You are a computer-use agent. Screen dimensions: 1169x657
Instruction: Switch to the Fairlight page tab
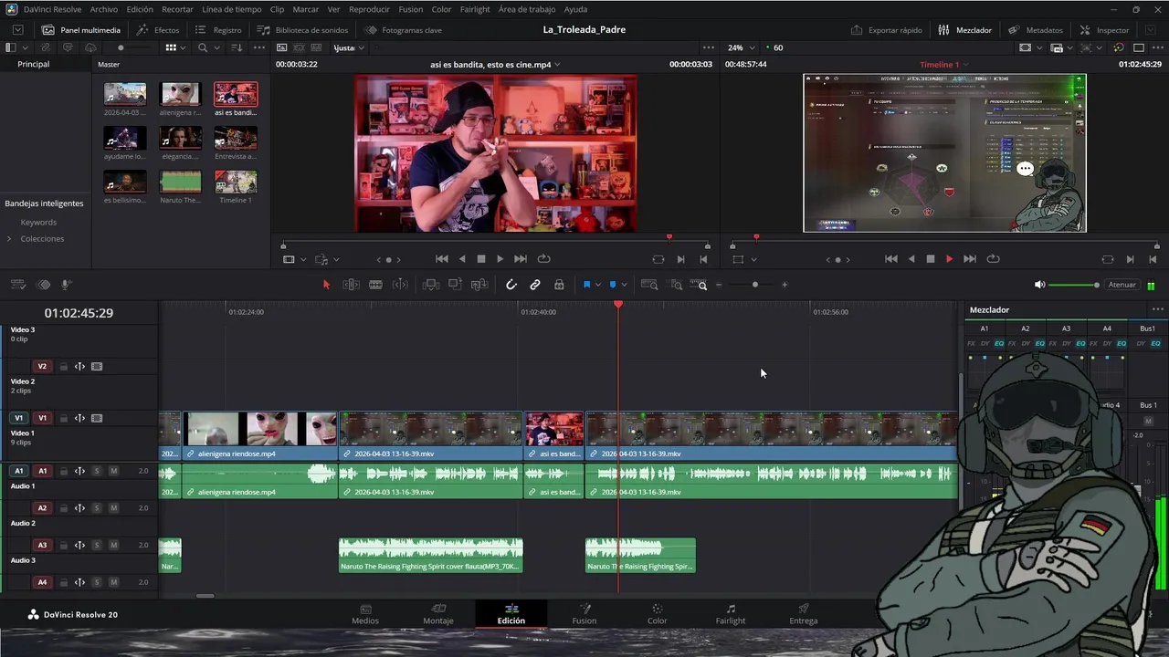pyautogui.click(x=731, y=614)
